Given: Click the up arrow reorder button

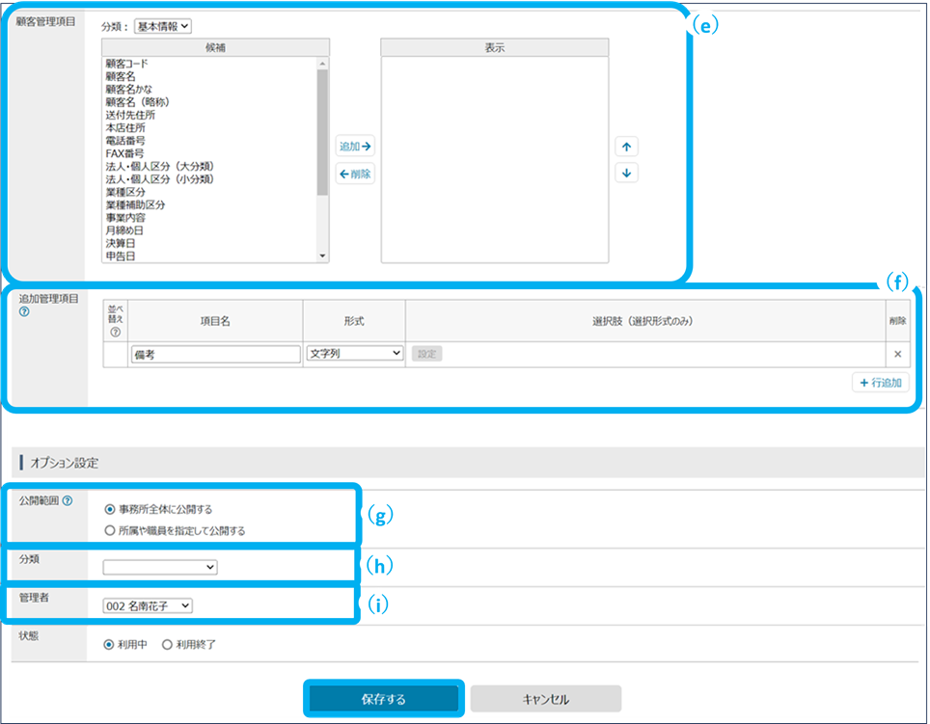Looking at the screenshot, I should click(x=626, y=147).
